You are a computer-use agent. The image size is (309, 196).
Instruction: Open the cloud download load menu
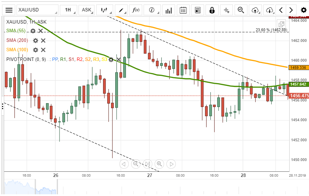270,10
